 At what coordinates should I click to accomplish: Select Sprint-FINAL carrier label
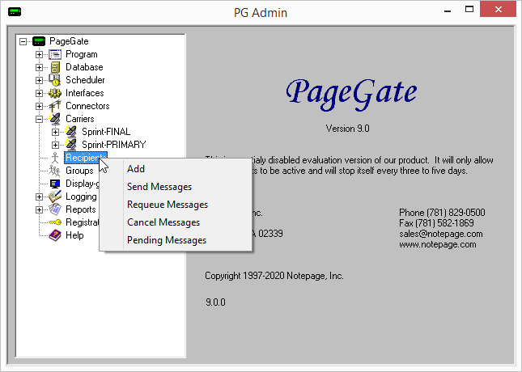[106, 132]
